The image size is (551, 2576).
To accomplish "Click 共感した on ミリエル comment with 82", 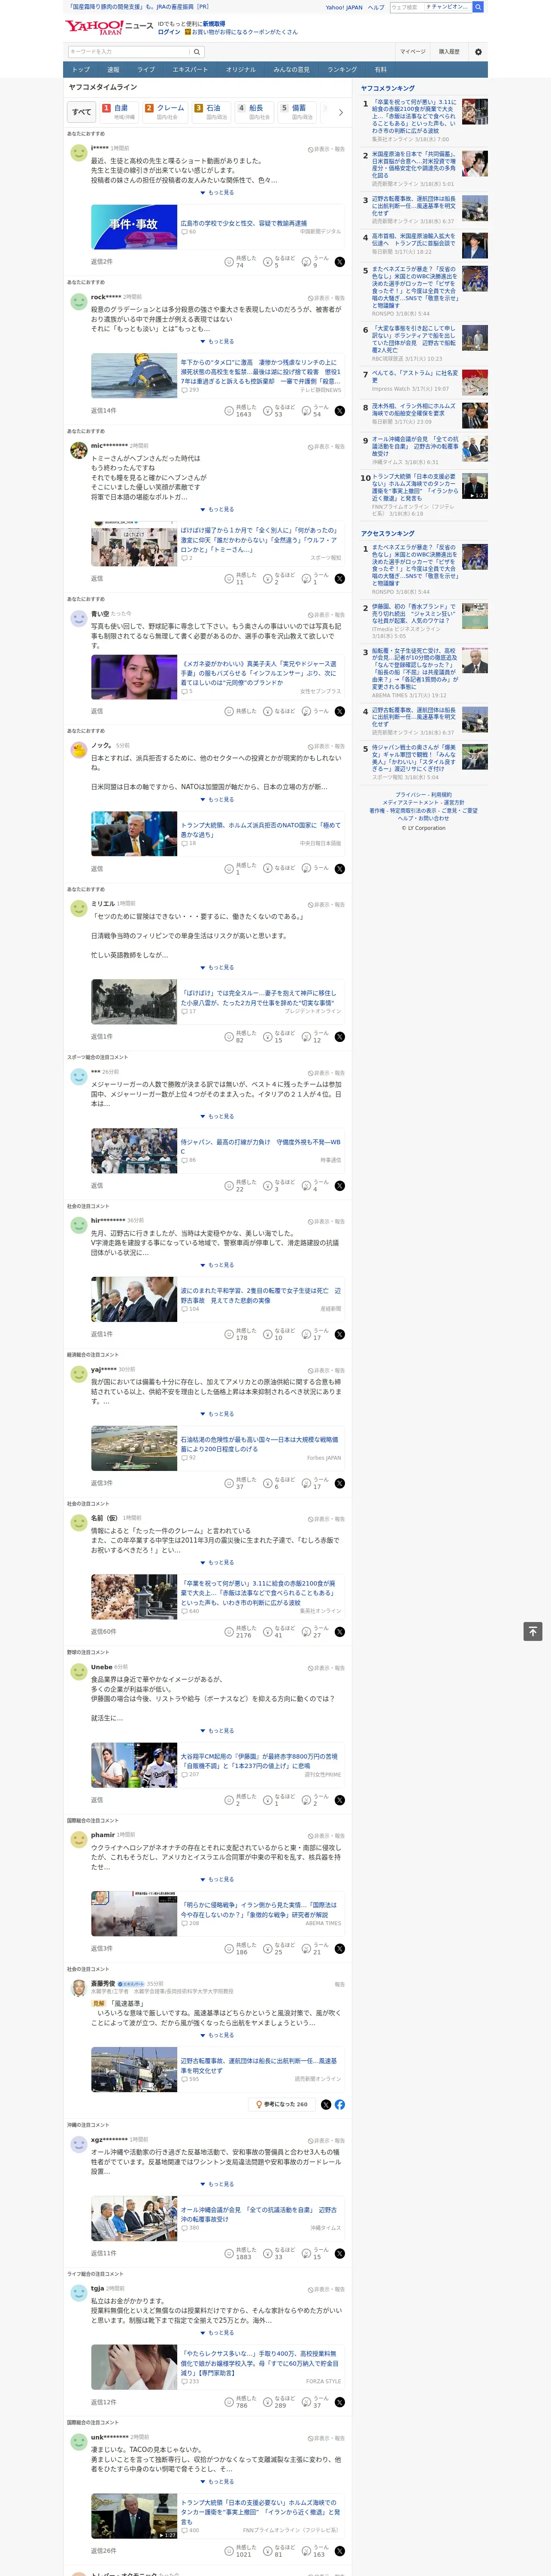I will pos(241,1037).
